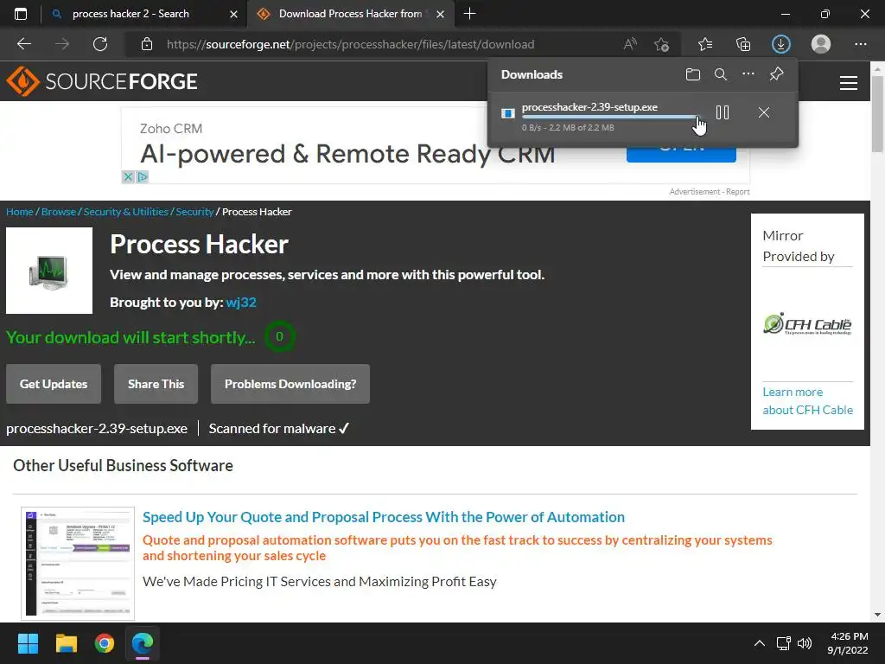Click the blue ad button under Downloads panel
885x664 pixels.
point(681,154)
